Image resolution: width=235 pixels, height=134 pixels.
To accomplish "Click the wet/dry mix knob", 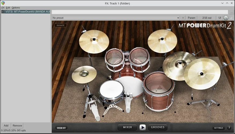I will point(226,18).
